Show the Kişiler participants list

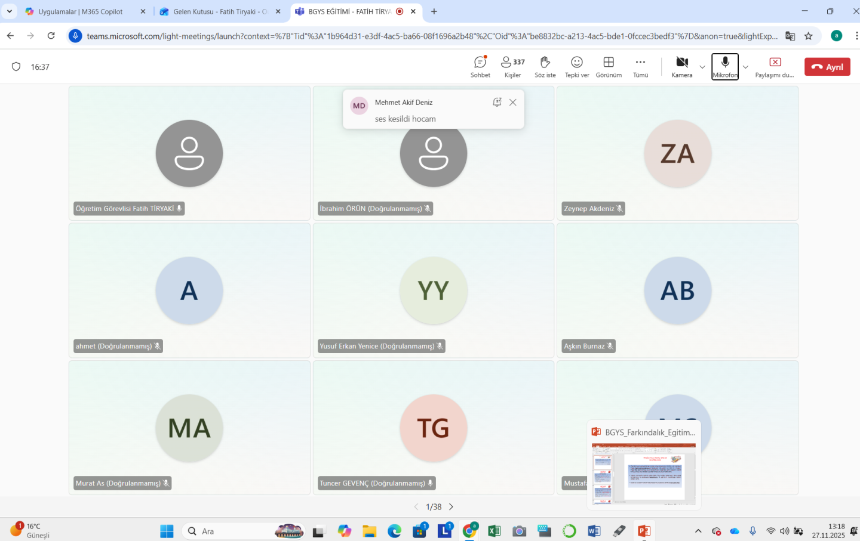(512, 66)
